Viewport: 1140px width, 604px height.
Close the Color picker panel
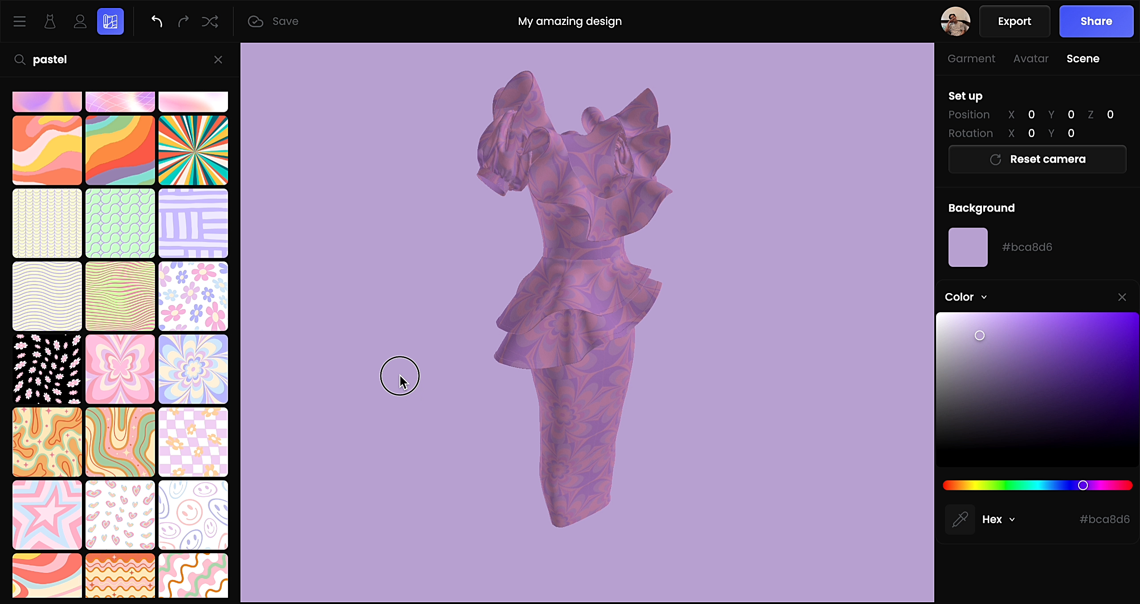point(1122,297)
